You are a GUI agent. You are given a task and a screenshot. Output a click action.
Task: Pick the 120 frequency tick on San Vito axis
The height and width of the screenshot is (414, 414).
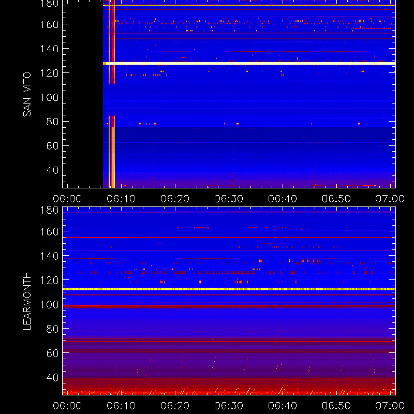click(x=49, y=73)
